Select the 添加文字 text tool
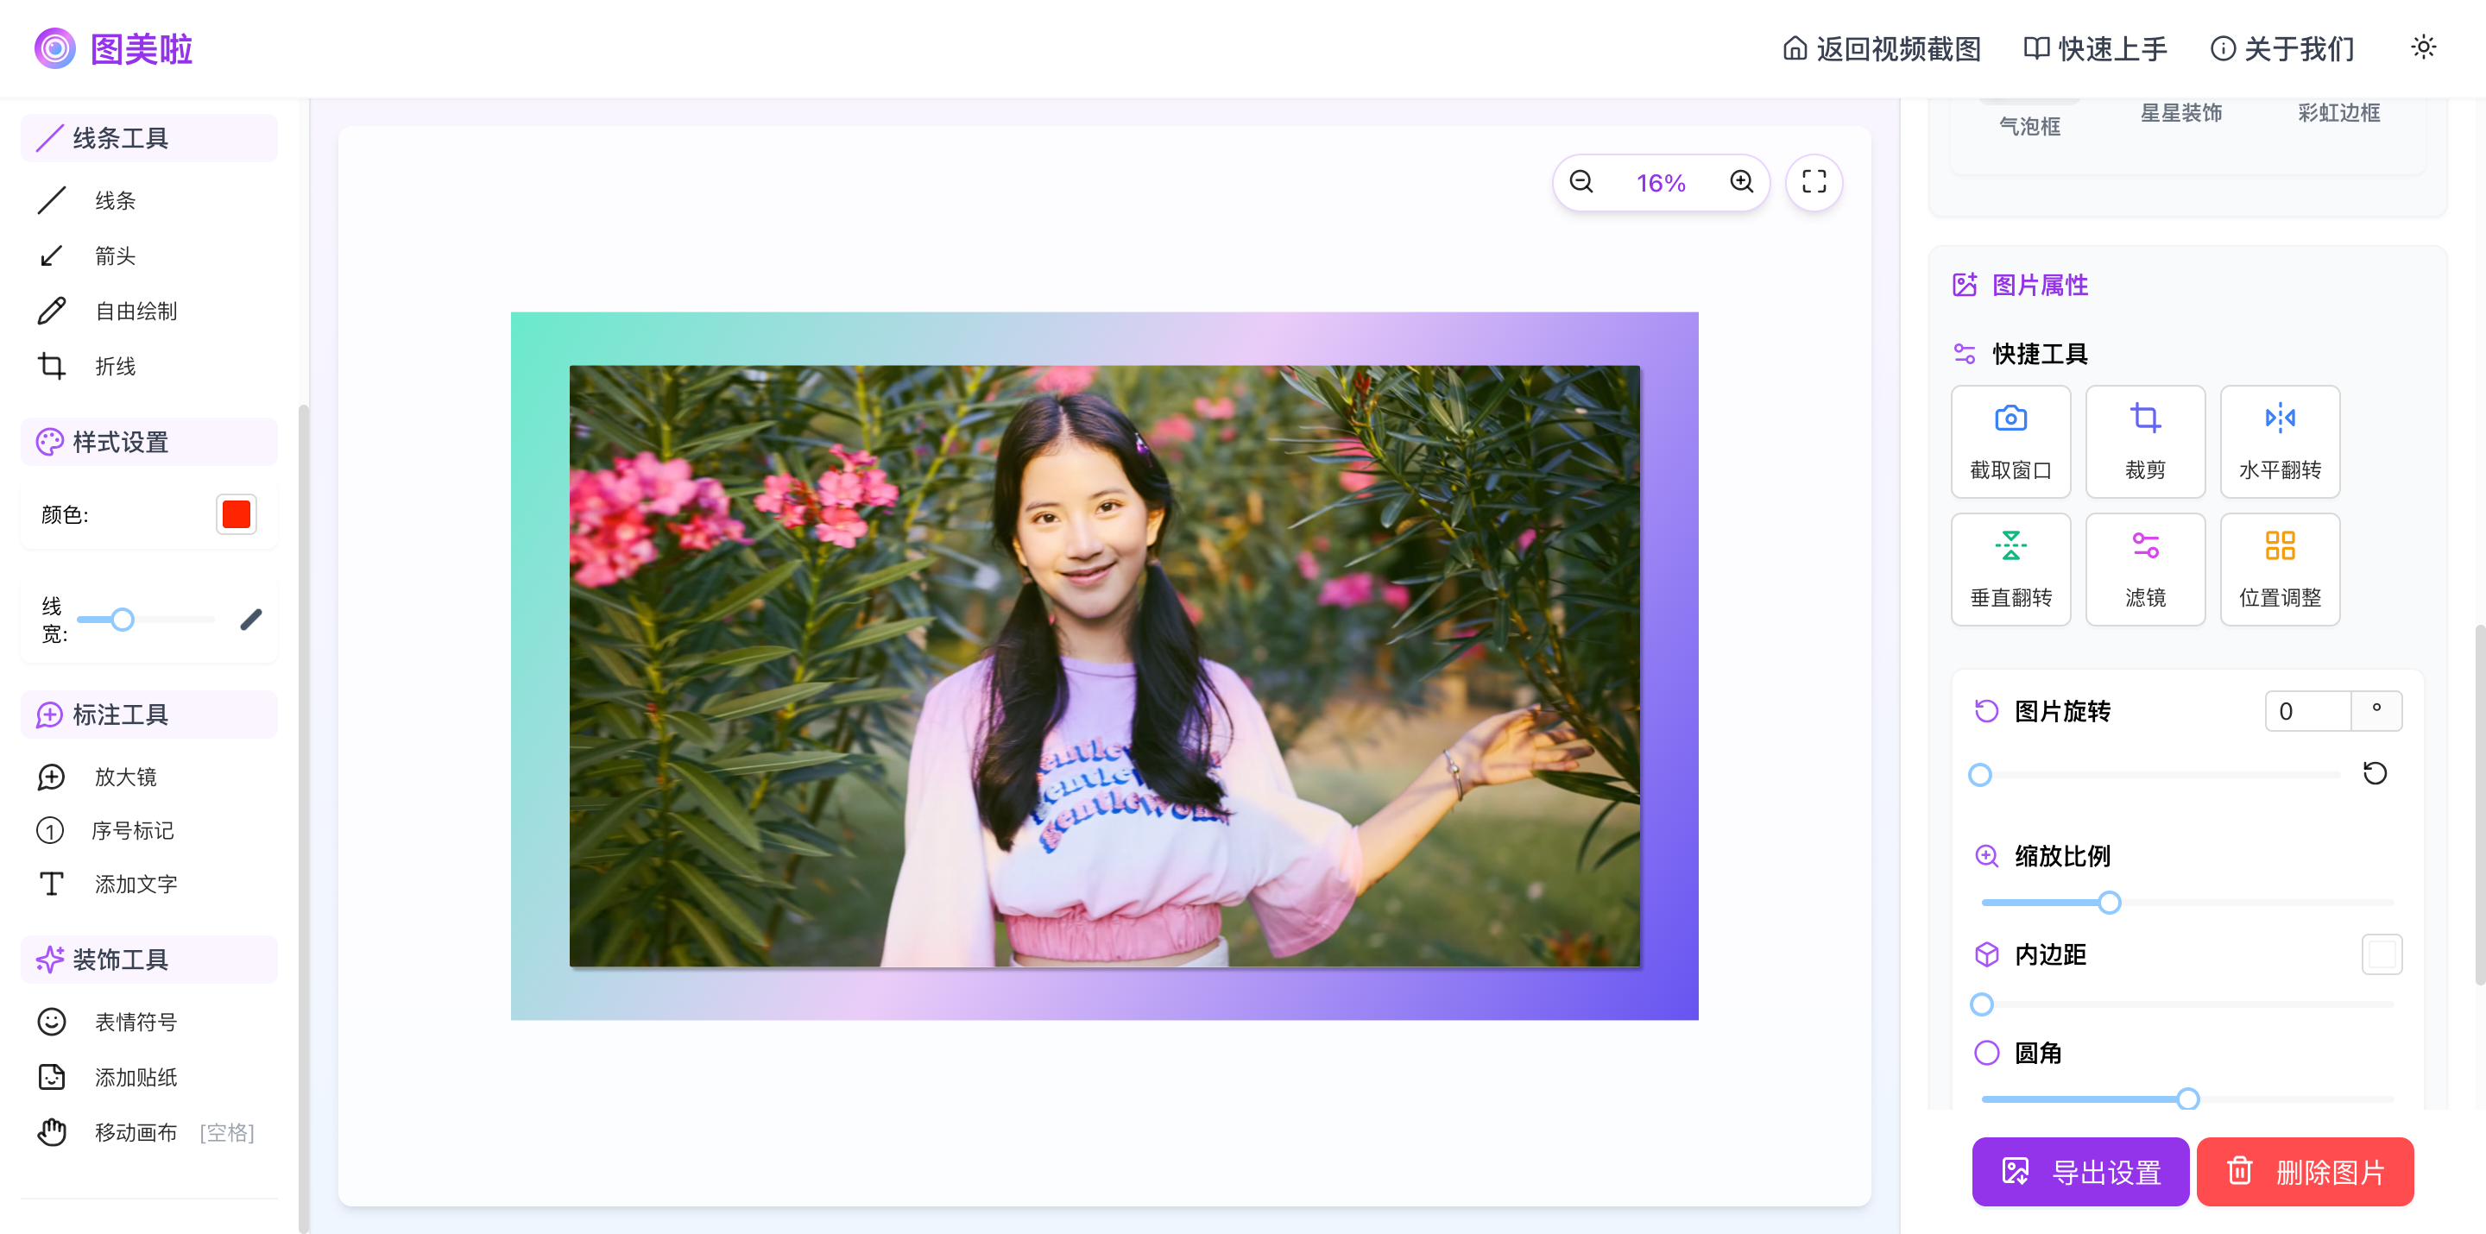This screenshot has width=2486, height=1234. [136, 885]
